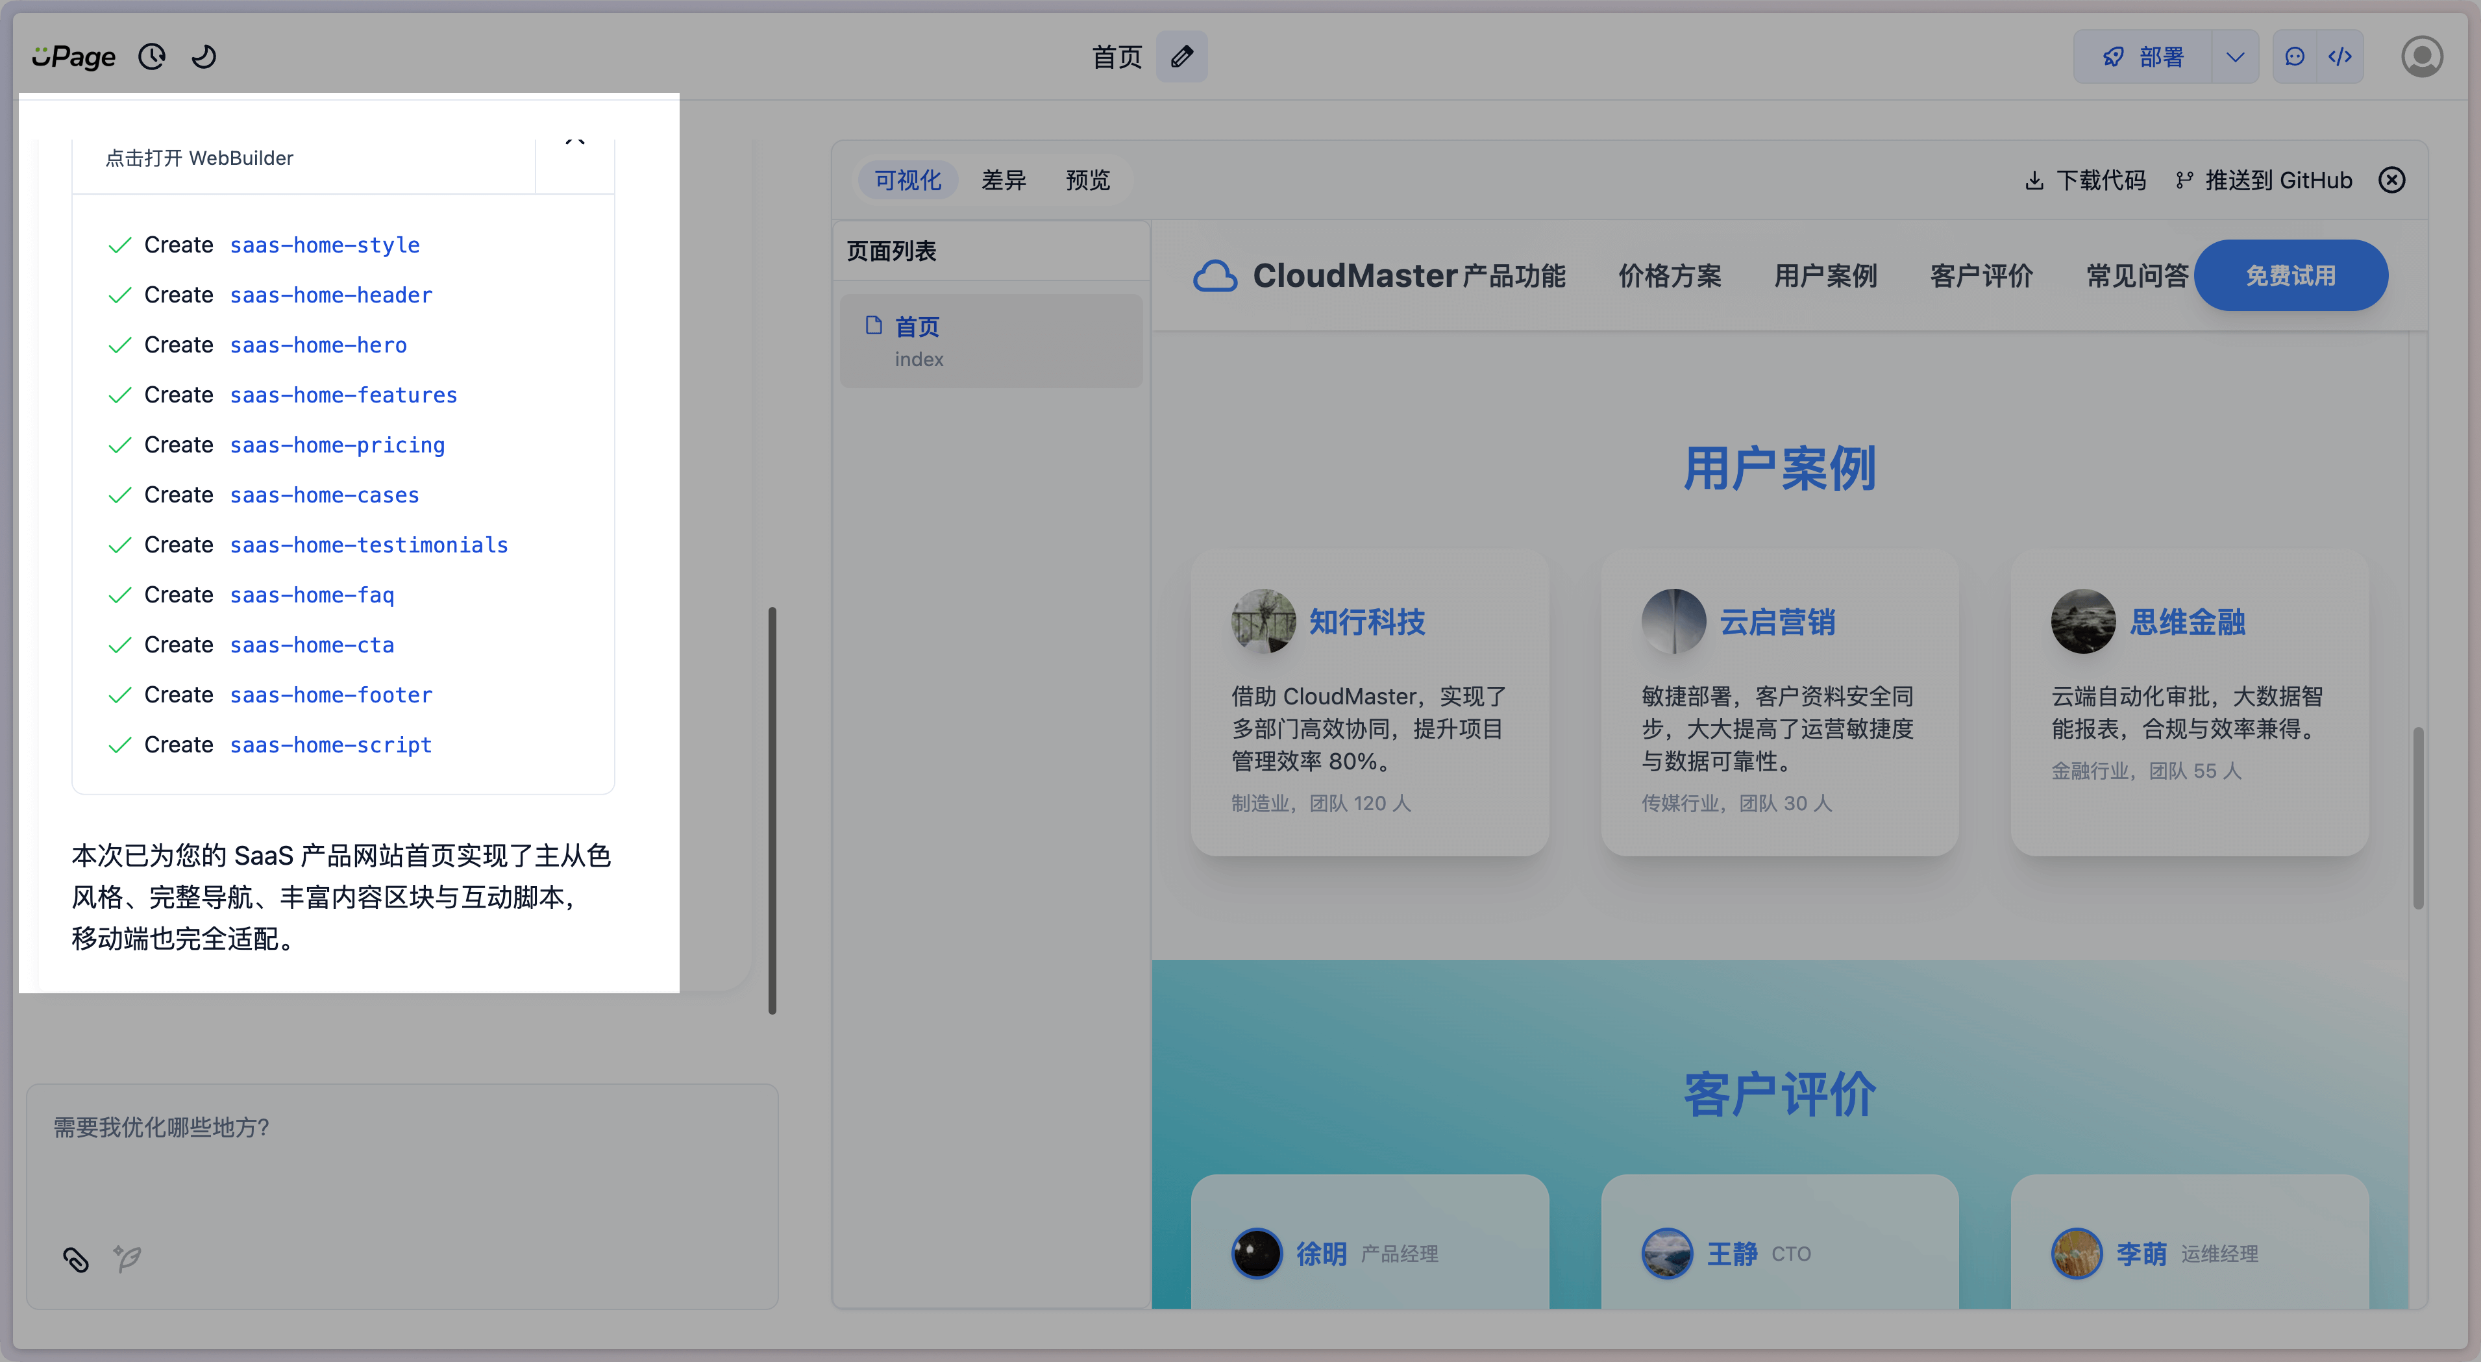This screenshot has height=1362, width=2481.
Task: Click the pencil edit title icon
Action: tap(1181, 57)
